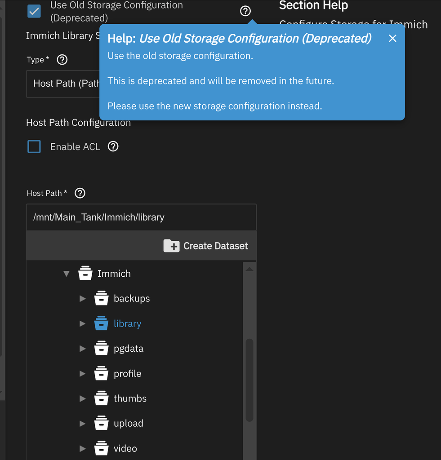Click the help icon beside Use Old Storage Configuration
Viewport: 441px width, 460px height.
tap(245, 11)
